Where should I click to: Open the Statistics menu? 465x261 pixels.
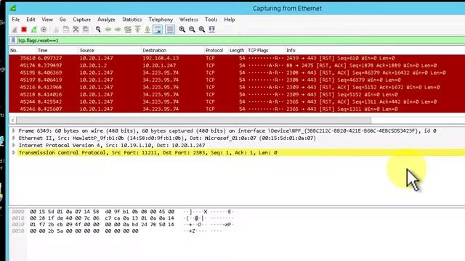coord(132,20)
